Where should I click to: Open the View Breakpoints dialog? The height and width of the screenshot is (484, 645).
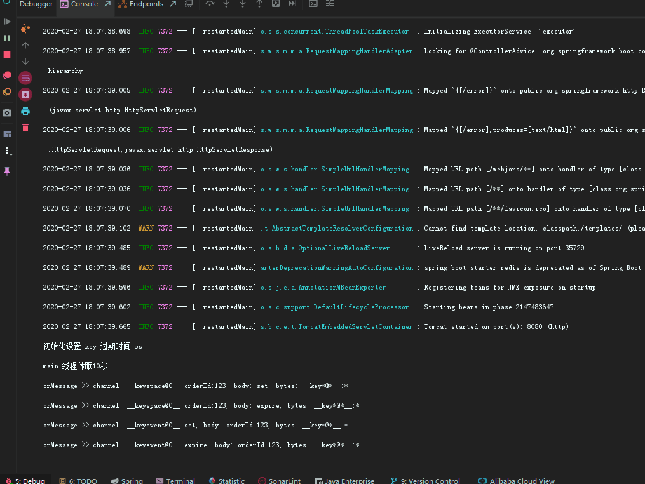(7, 75)
